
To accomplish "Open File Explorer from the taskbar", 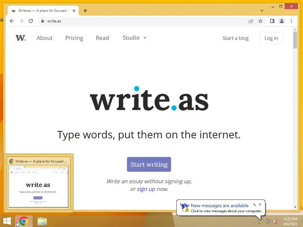I will [42, 221].
